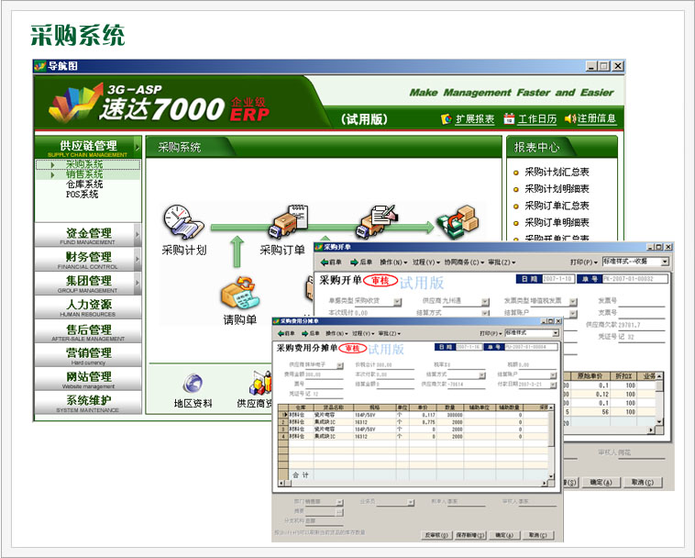This screenshot has width=695, height=558.
Task: Open the 请购单 requisition icon
Action: click(240, 293)
